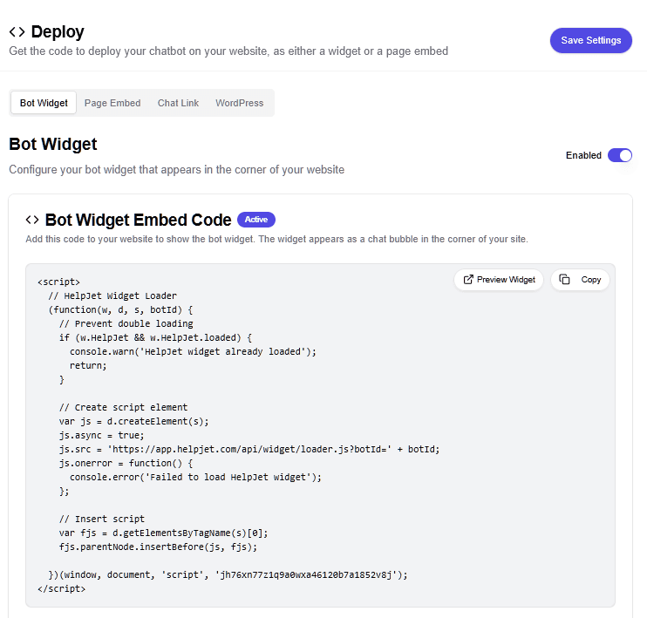Viewport: 647px width, 618px height.
Task: Click the 'js.async = true;' line
Action: [101, 435]
